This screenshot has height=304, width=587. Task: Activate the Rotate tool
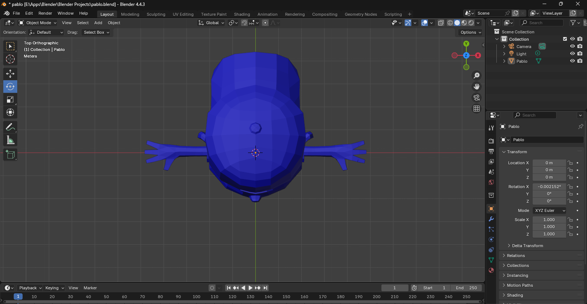(10, 87)
